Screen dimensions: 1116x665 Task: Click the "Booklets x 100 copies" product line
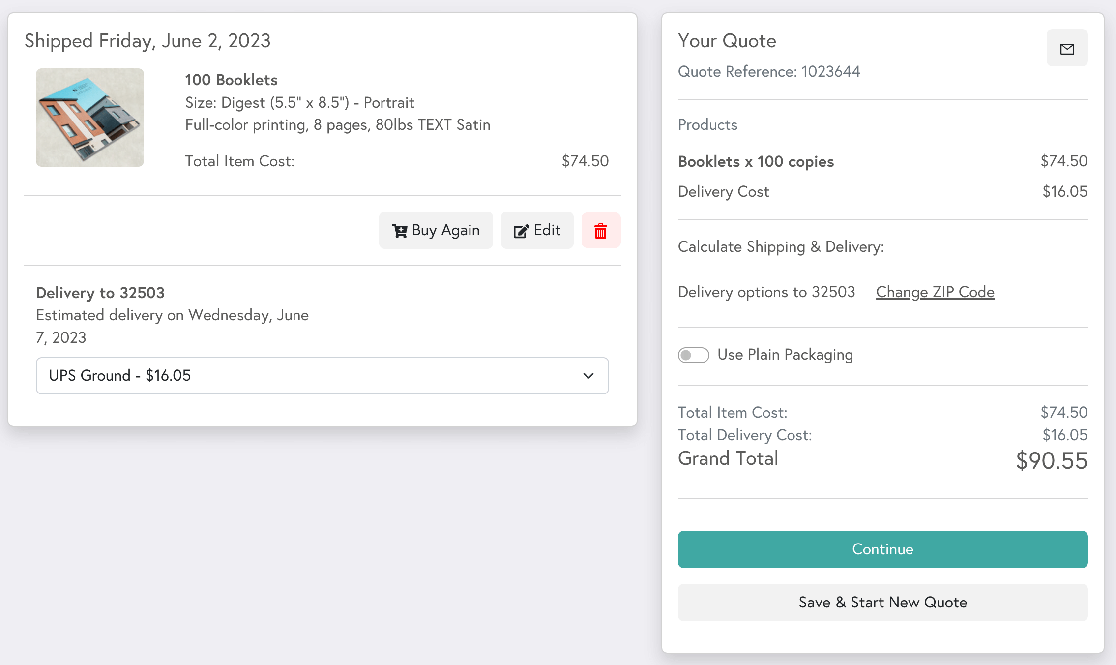coord(756,161)
